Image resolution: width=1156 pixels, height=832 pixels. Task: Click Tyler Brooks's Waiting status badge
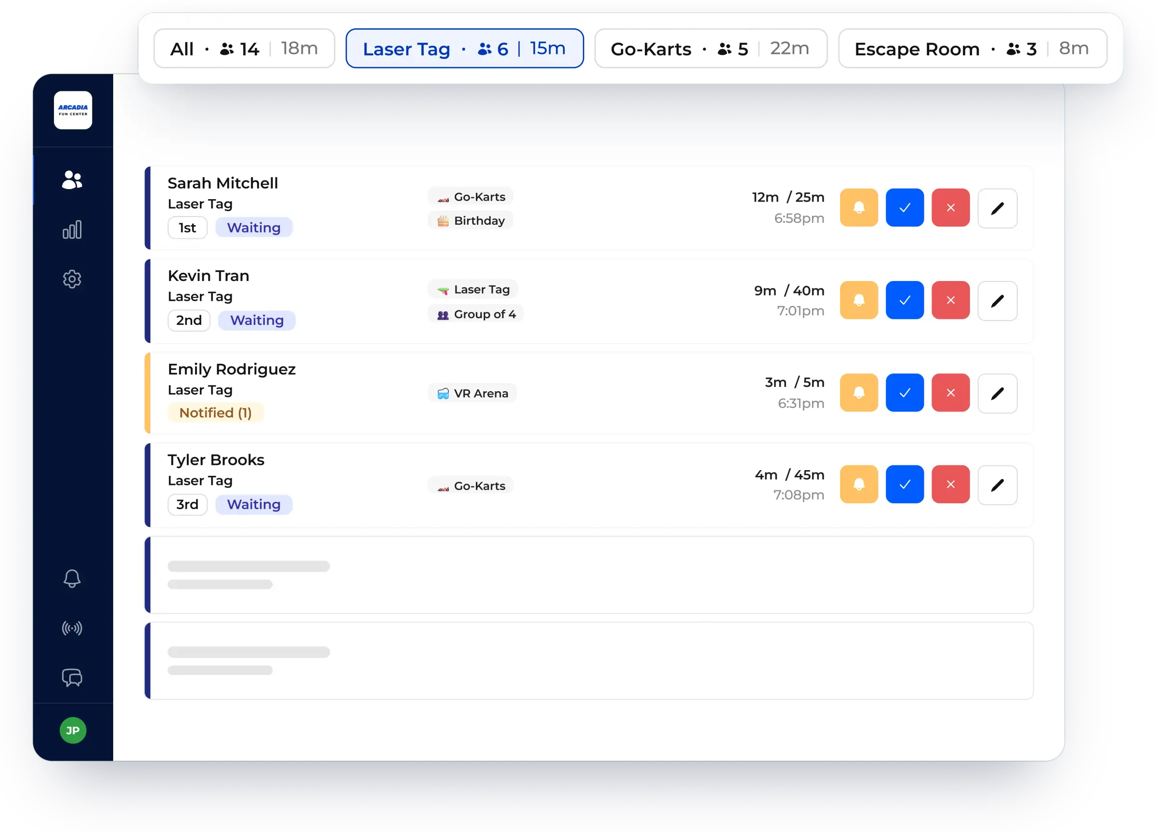click(x=254, y=505)
